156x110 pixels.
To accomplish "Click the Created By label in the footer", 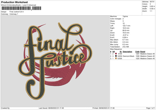I will click(x=5, y=108).
